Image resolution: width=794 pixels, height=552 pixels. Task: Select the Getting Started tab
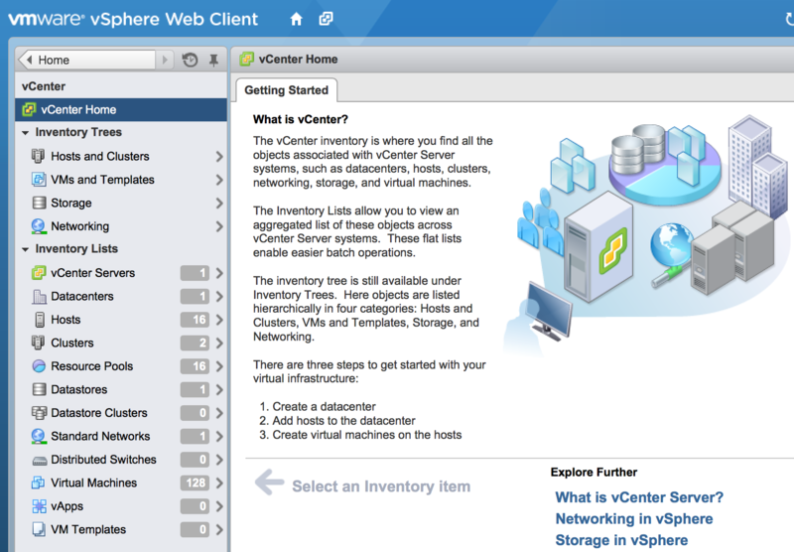point(286,90)
